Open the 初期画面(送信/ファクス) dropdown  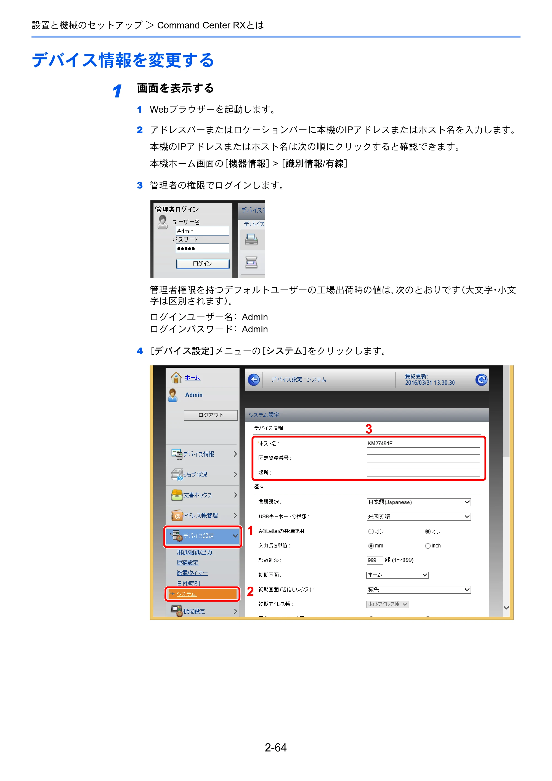[419, 589]
